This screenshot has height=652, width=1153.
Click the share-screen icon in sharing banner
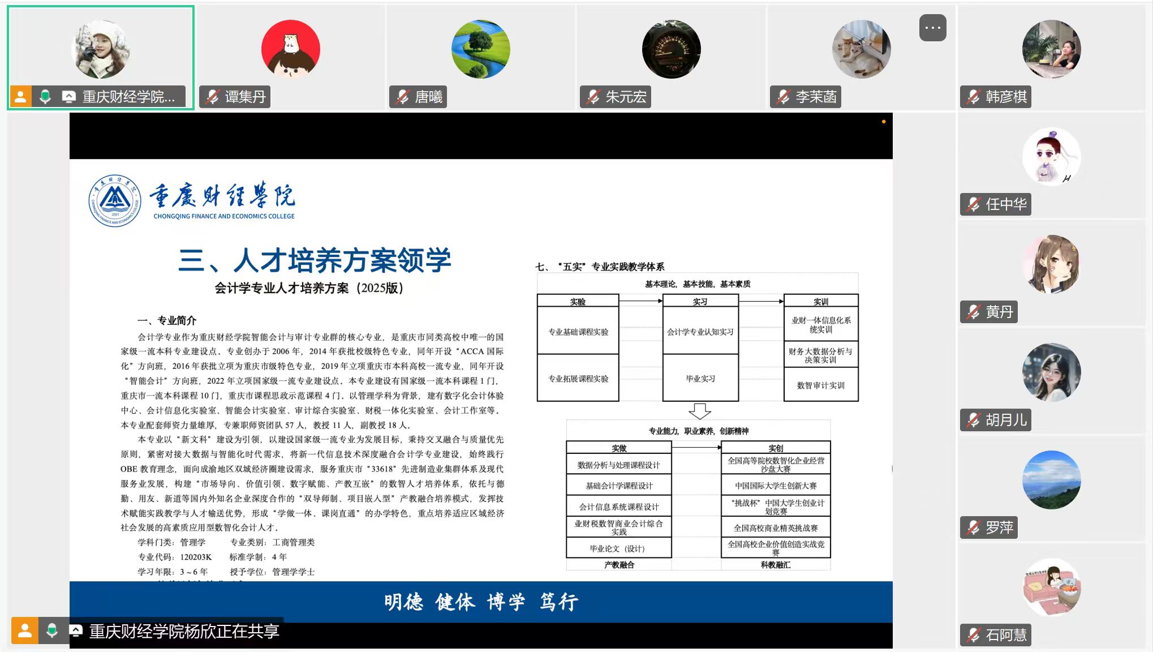tap(76, 630)
